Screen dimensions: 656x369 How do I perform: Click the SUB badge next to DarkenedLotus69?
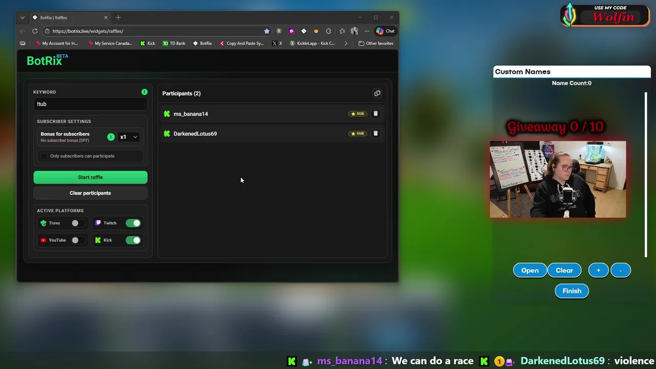357,133
